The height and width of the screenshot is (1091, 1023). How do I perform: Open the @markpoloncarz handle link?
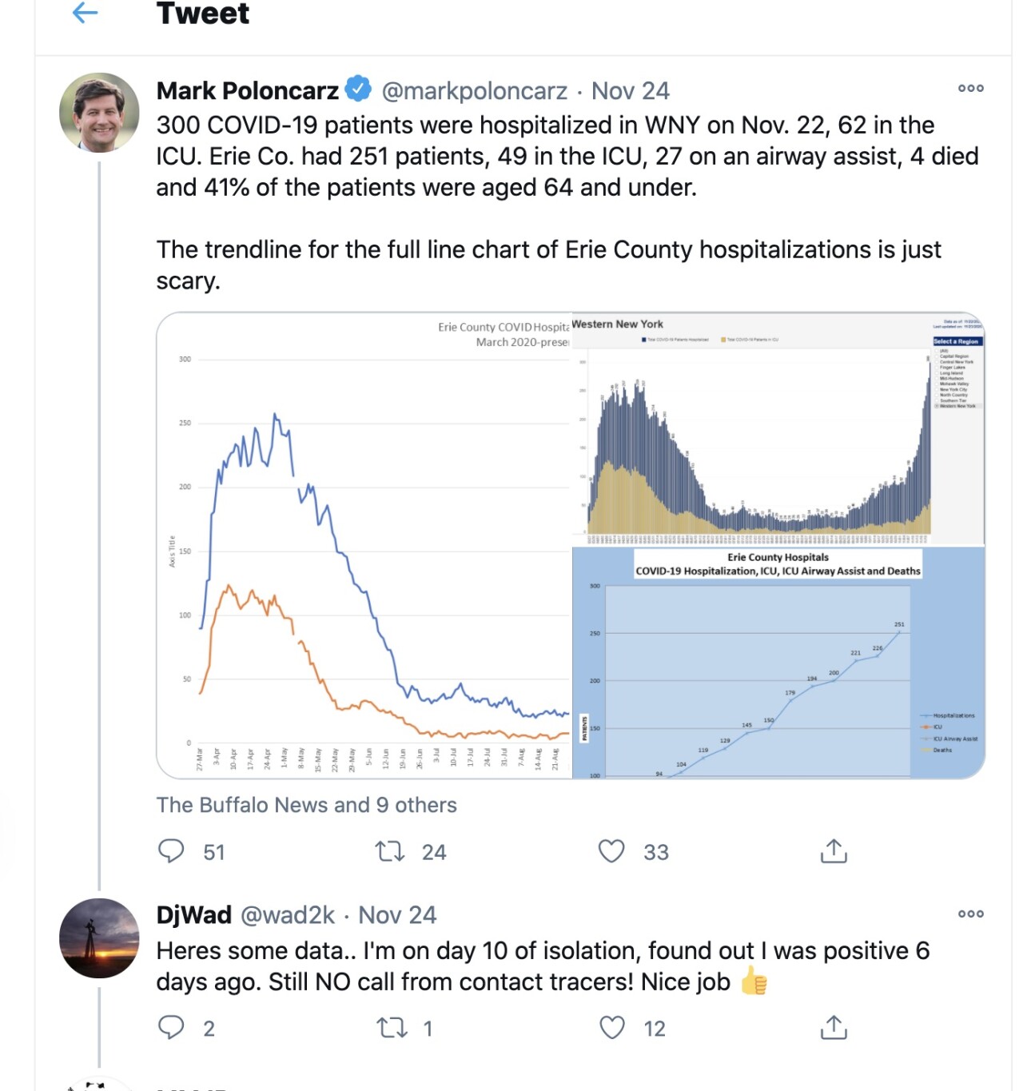coord(475,91)
